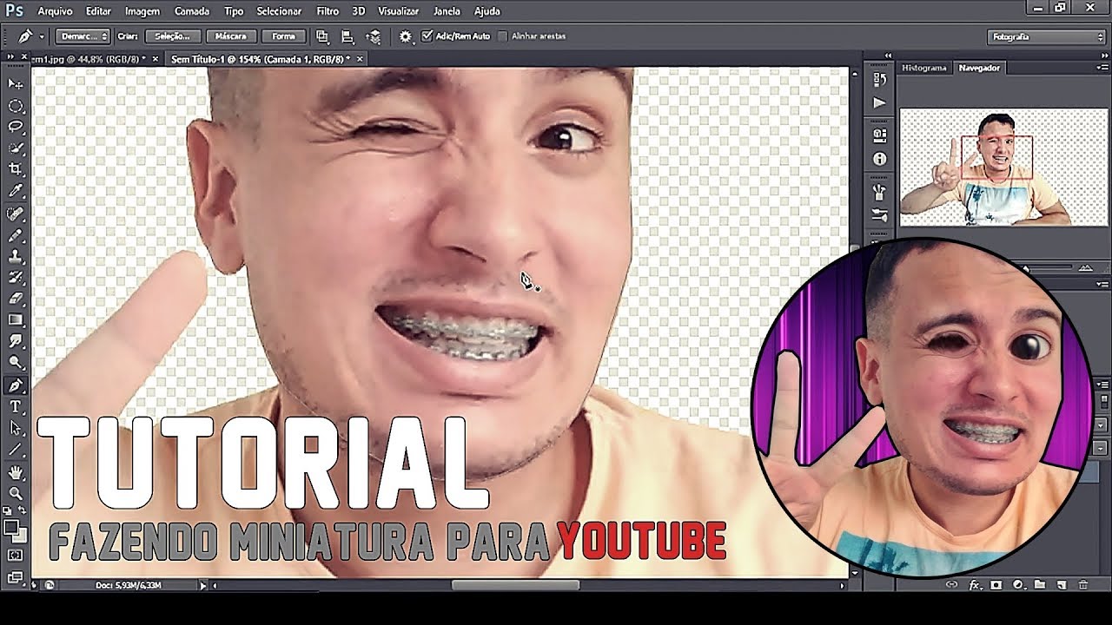Click the Navigator preview thumbnail

1003,168
